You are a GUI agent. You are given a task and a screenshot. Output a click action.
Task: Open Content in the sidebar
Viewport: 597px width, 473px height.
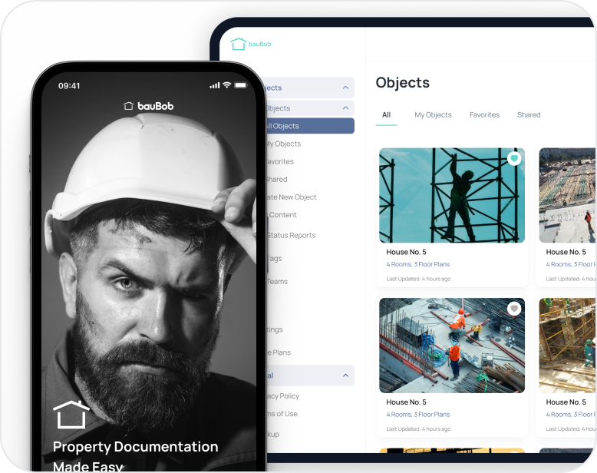(282, 215)
